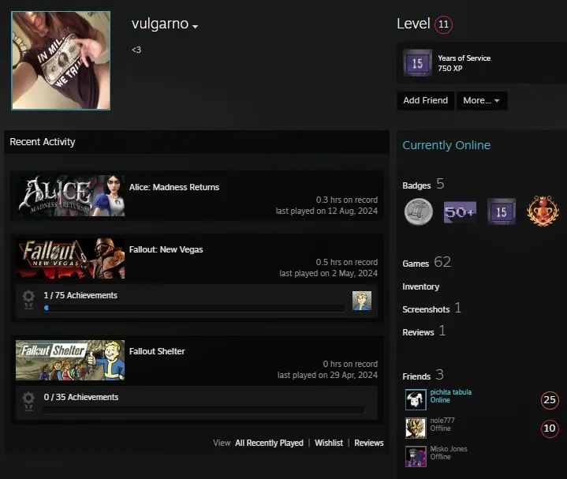The width and height of the screenshot is (567, 479).
Task: Click the achievement trophy icon beside 0 / 35
Action: tap(28, 401)
